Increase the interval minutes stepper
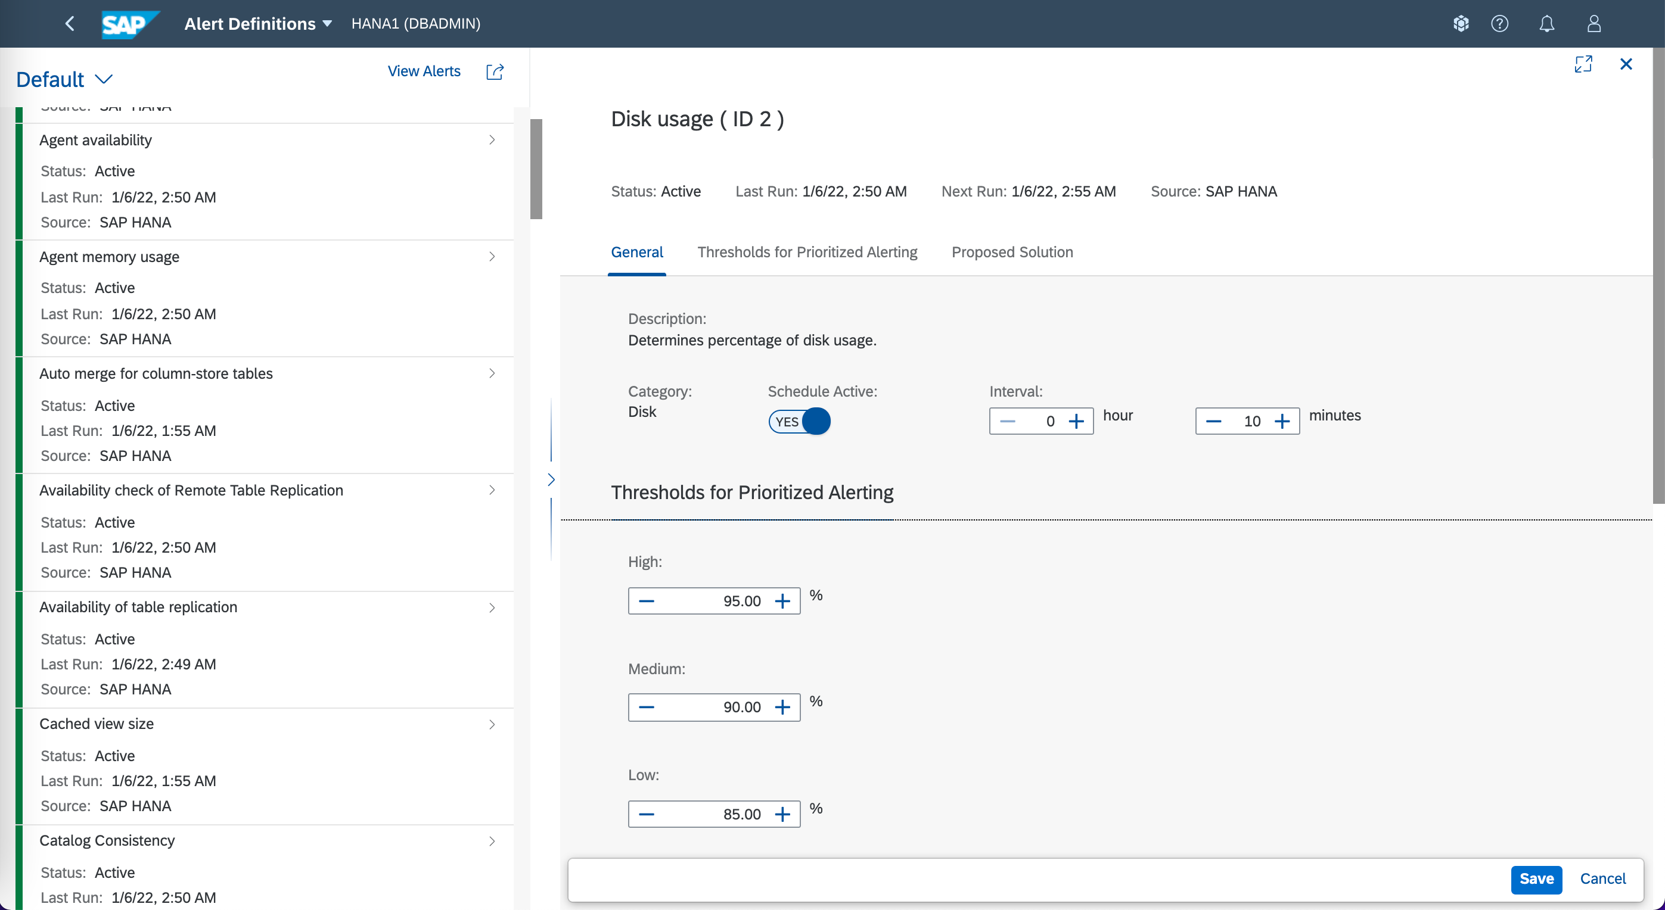This screenshot has height=910, width=1665. pyautogui.click(x=1282, y=422)
